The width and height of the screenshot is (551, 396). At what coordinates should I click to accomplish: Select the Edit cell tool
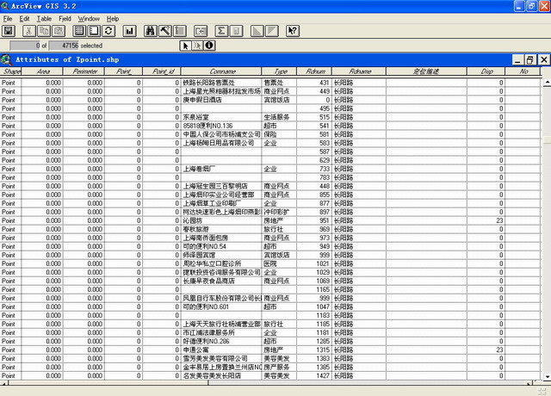pos(197,46)
